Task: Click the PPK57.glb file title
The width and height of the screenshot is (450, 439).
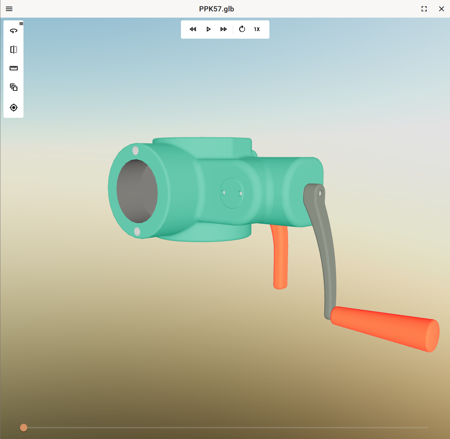Action: [217, 9]
